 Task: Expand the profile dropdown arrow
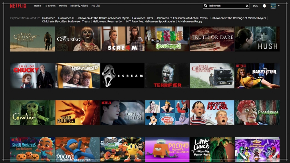[279, 6]
